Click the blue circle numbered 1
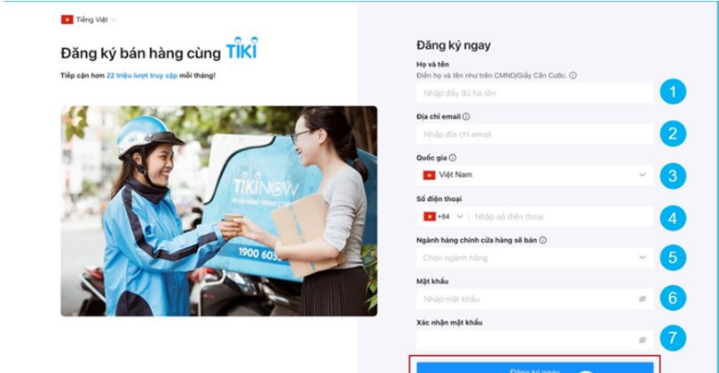Viewport: 719px width, 373px height. pos(673,92)
